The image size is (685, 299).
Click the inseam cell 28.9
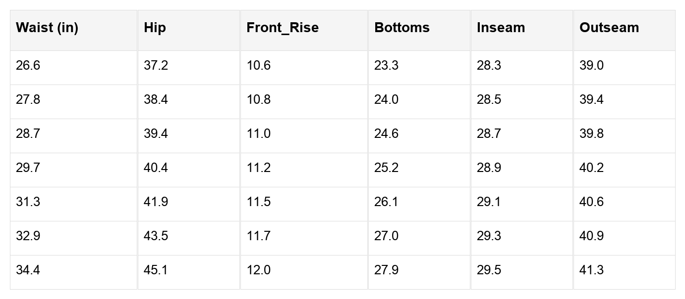(489, 168)
